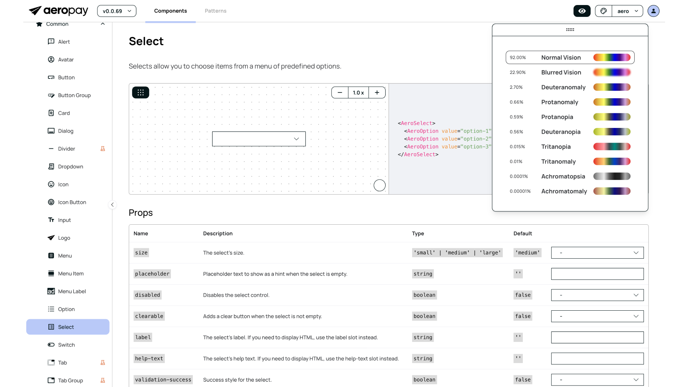This screenshot has height=387, width=688.
Task: Open the user profile avatar icon
Action: [653, 11]
